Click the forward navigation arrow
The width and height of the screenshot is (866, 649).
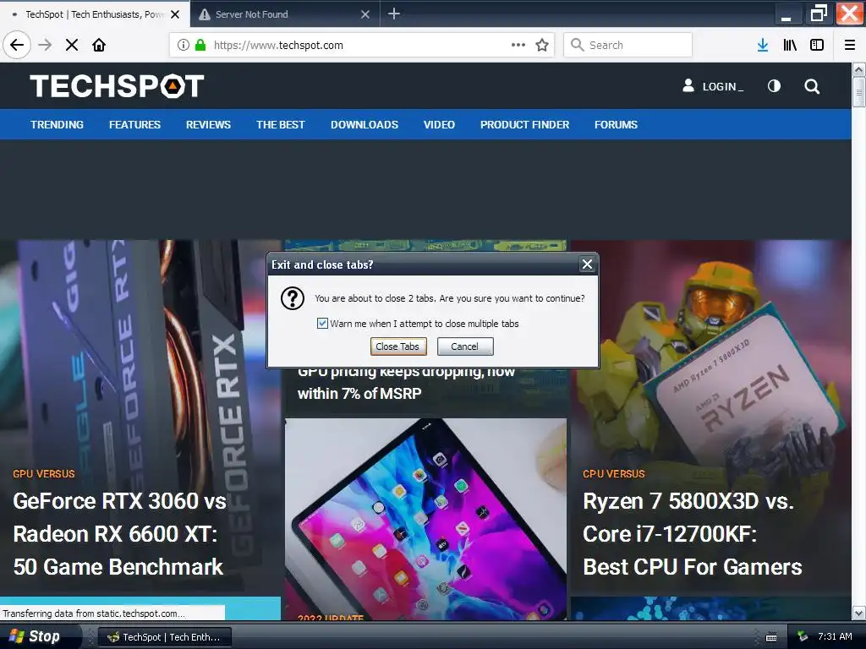pos(46,45)
